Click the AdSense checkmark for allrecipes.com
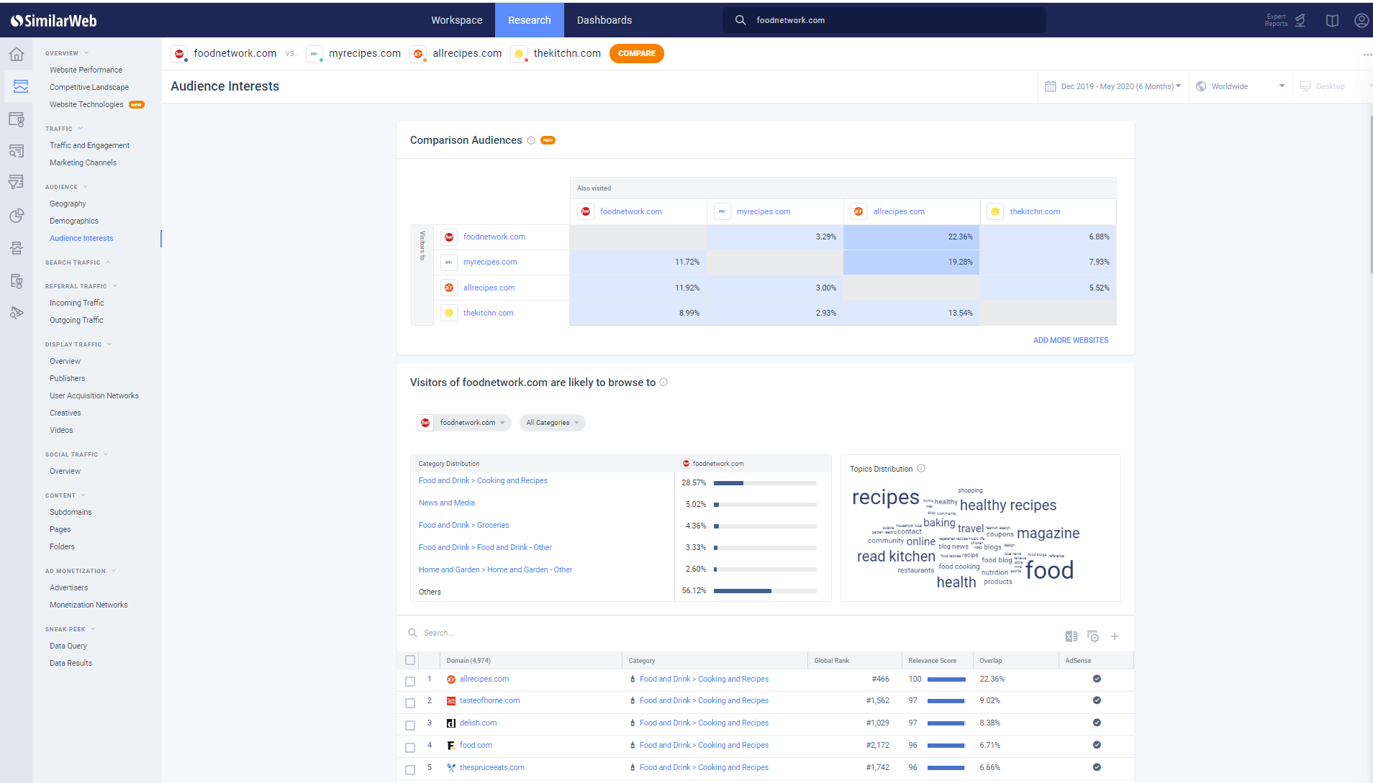The height and width of the screenshot is (783, 1373). 1097,679
